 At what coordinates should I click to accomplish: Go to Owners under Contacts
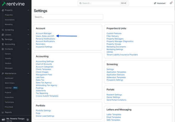[x=8, y=54]
